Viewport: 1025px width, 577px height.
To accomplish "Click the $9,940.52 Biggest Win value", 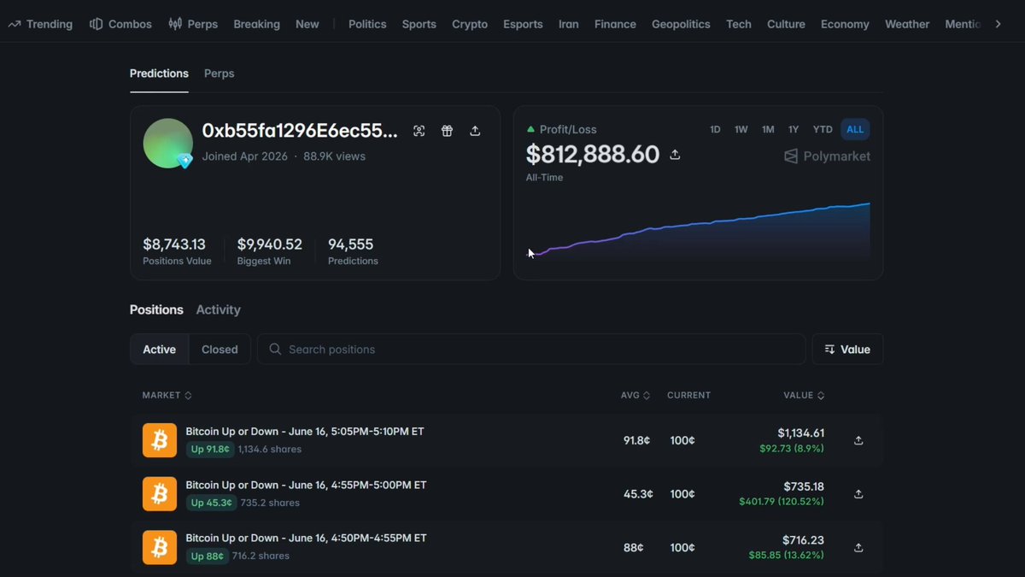I will click(x=270, y=244).
